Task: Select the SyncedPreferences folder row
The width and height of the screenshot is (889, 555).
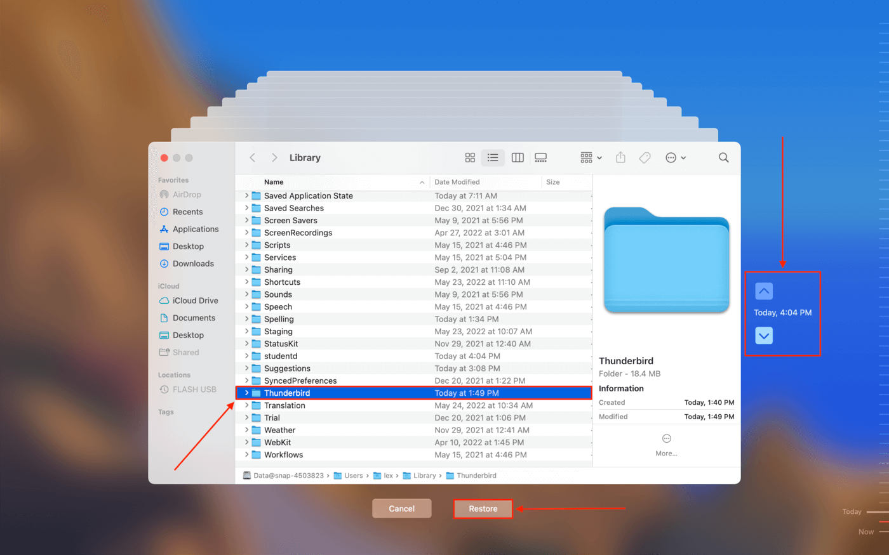Action: tap(413, 381)
